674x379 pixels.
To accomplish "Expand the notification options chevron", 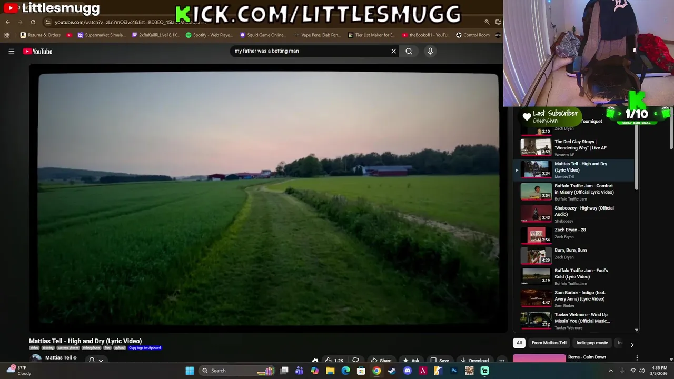I will tap(101, 361).
